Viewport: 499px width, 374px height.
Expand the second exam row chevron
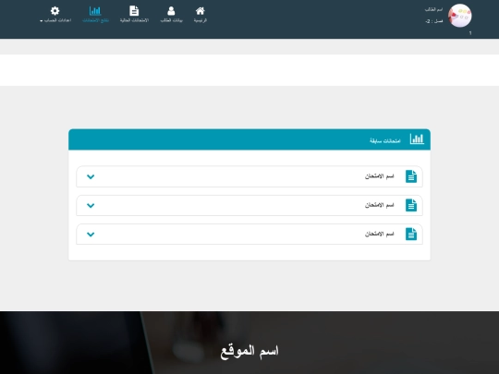91,206
